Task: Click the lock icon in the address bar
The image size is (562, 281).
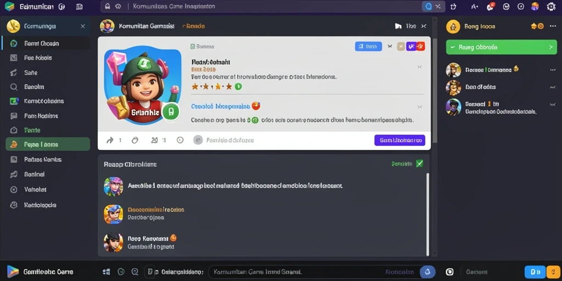Action: pyautogui.click(x=108, y=7)
